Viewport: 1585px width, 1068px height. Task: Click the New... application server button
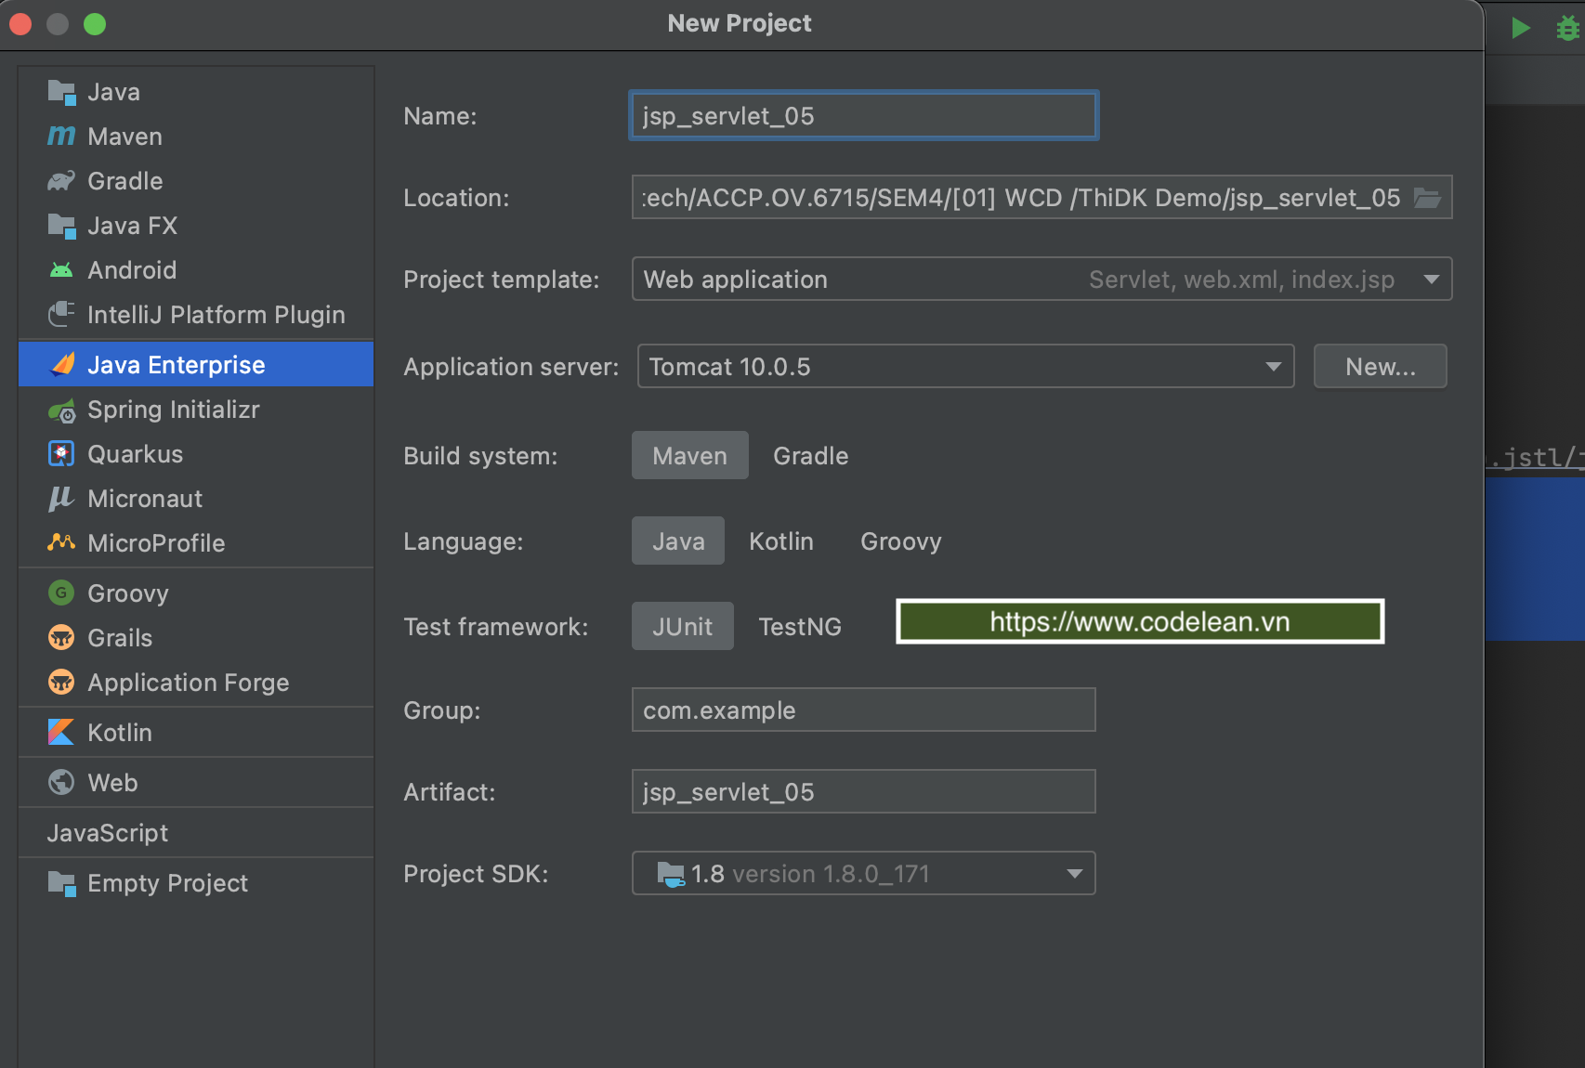1380,366
